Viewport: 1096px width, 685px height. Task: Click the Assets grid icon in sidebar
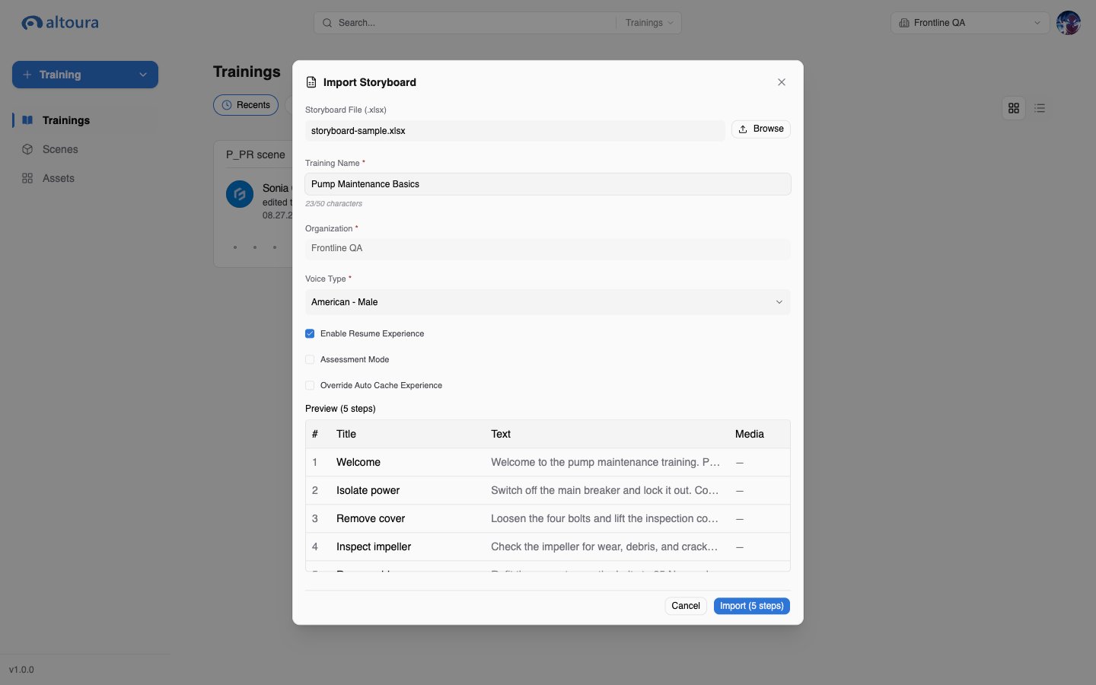click(27, 178)
